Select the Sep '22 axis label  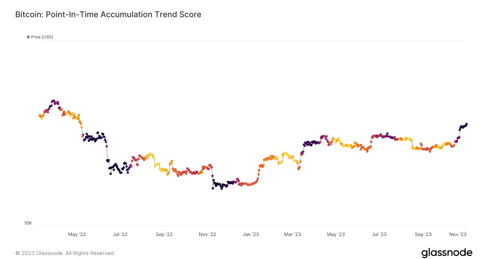pos(164,234)
